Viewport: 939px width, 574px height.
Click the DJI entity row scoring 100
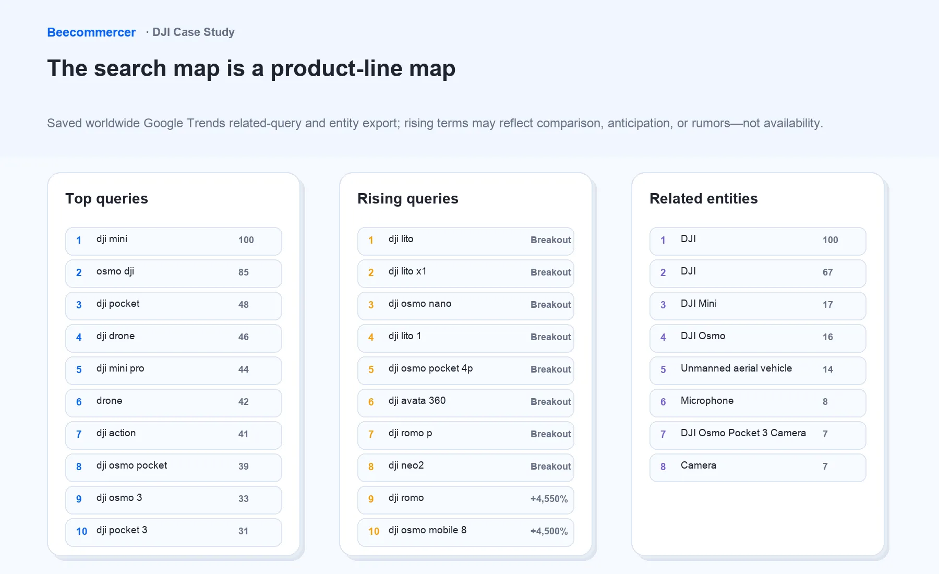pyautogui.click(x=758, y=241)
